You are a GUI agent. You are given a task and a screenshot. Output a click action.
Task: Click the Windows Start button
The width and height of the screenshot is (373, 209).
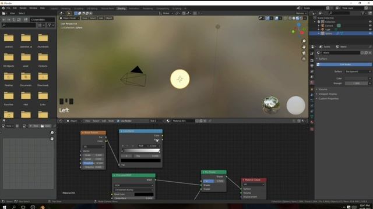(x=4, y=207)
